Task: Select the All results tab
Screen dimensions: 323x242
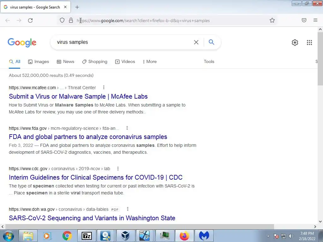Action: [x=15, y=61]
